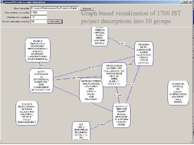The height and width of the screenshot is (145, 194).
Task: Select the EDUCATIONAL MUSEUM CULTURAL cluster node
Action: tap(27, 113)
